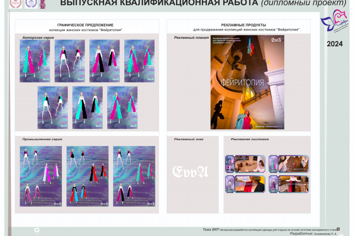Click the subtitle under 'РЕКЛАМНЫЕ ПРОДУКТЫ'
354x236 pixels.
[x=246, y=29]
